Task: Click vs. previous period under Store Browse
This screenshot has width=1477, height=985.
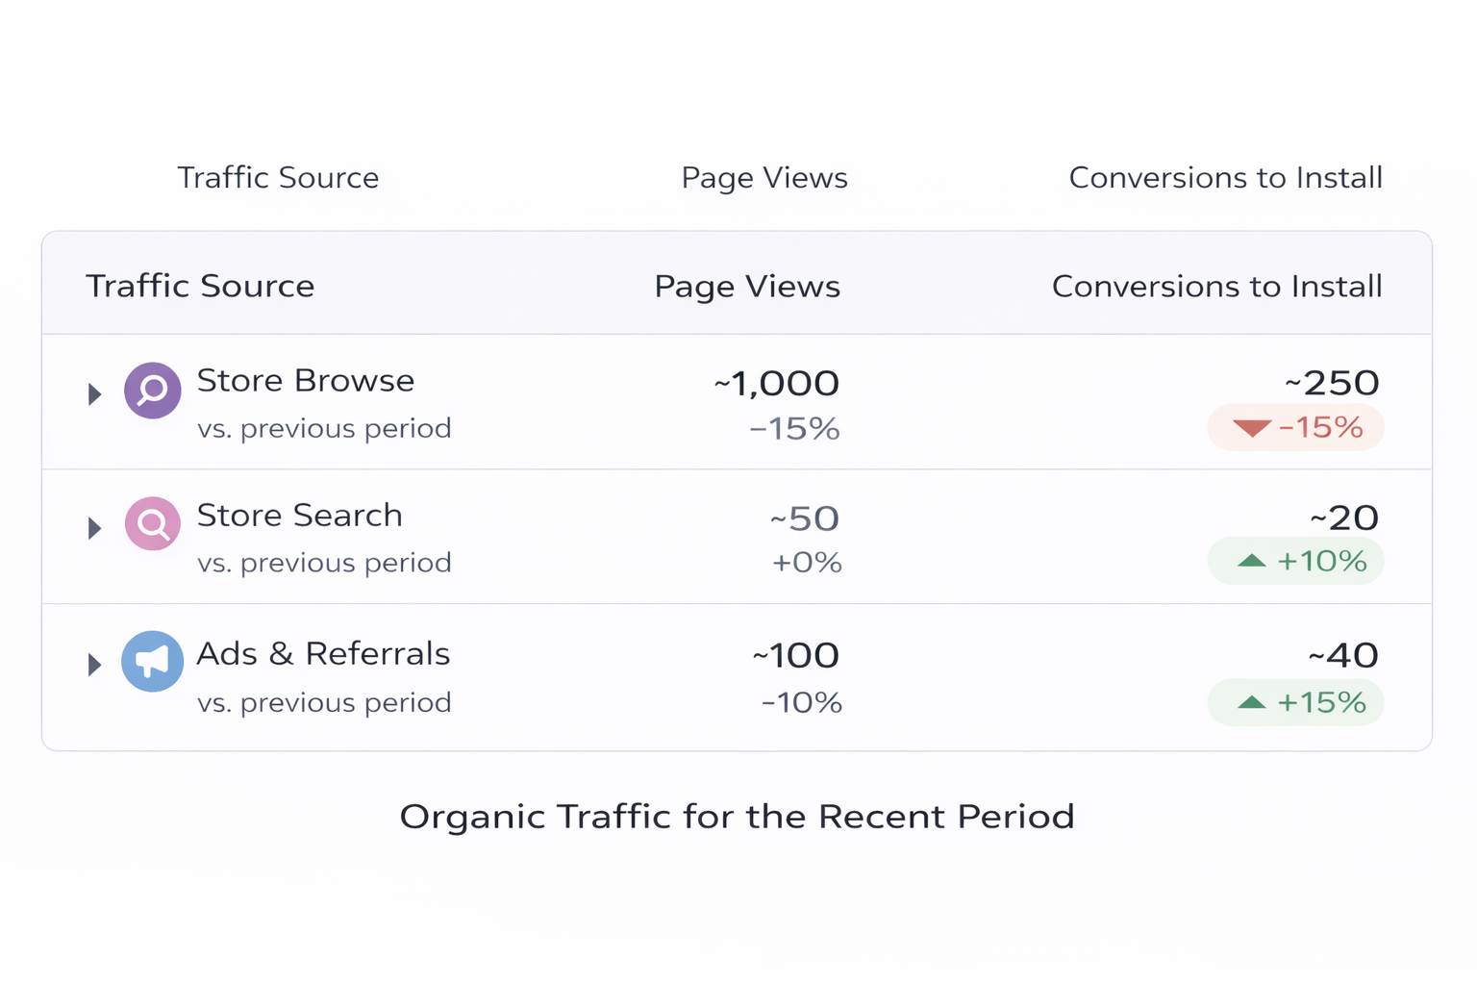Action: point(324,428)
